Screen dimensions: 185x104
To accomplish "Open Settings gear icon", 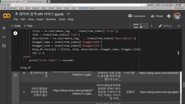I will pos(169,16).
